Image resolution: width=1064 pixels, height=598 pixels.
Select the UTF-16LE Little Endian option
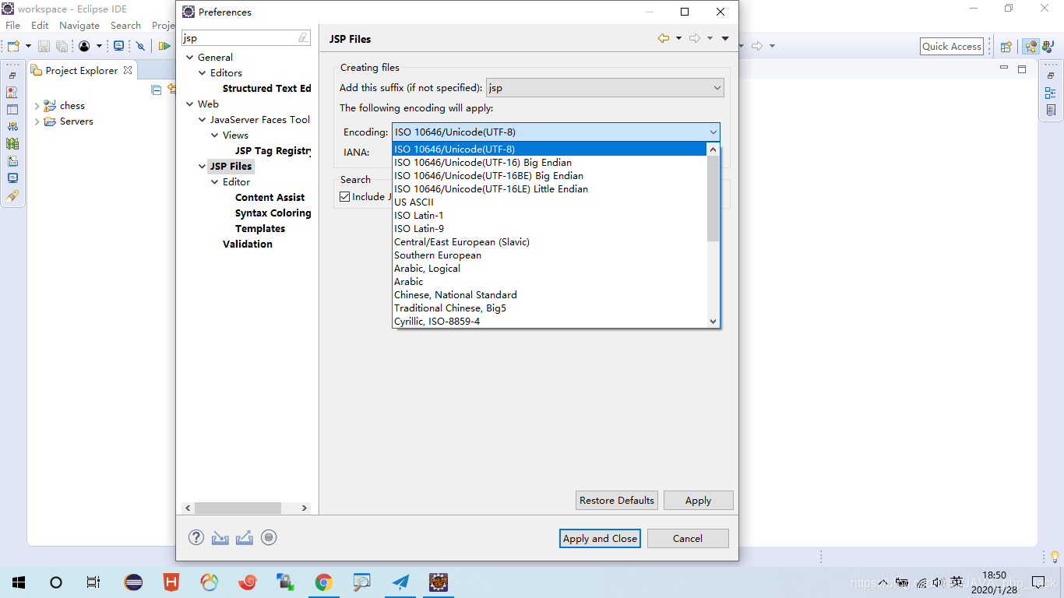(x=549, y=189)
